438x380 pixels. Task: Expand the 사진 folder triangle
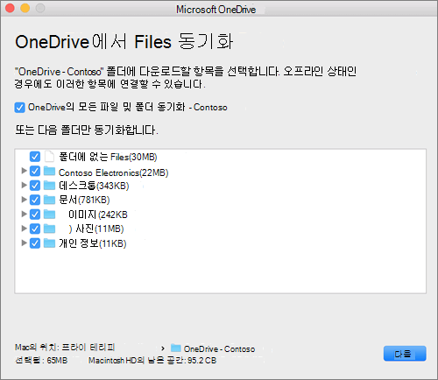pos(25,228)
